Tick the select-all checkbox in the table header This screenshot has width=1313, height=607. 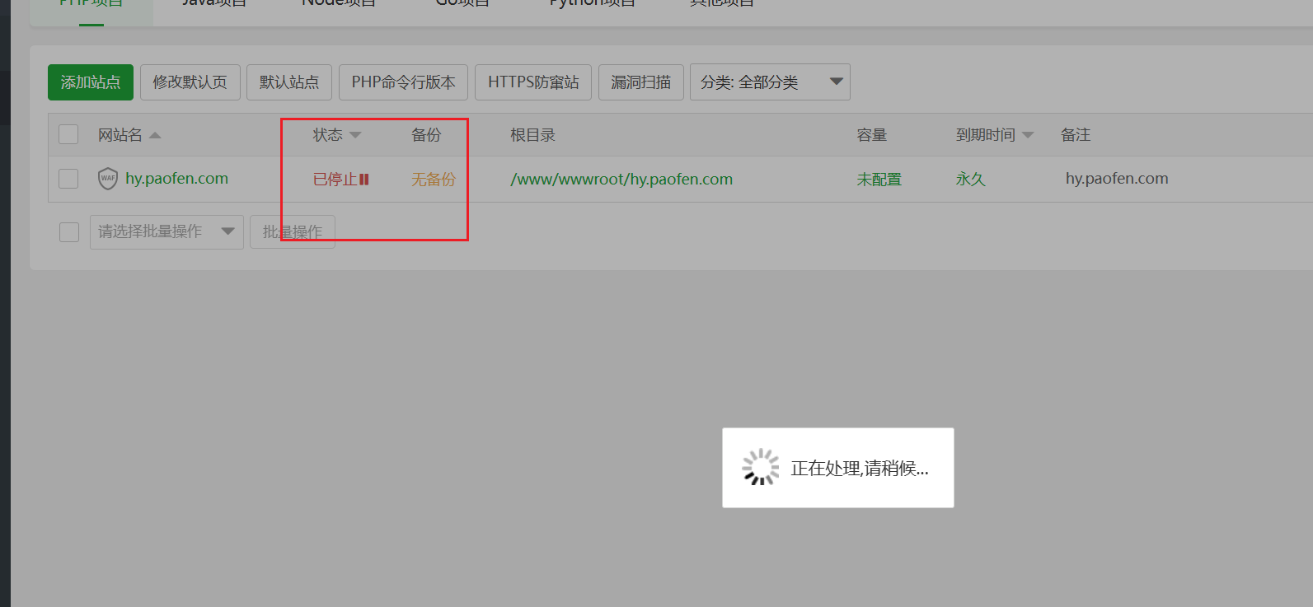tap(68, 134)
